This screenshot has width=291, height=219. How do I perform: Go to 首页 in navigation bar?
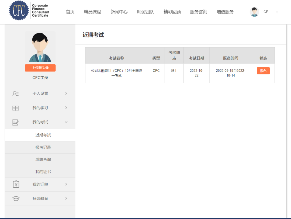[70, 12]
